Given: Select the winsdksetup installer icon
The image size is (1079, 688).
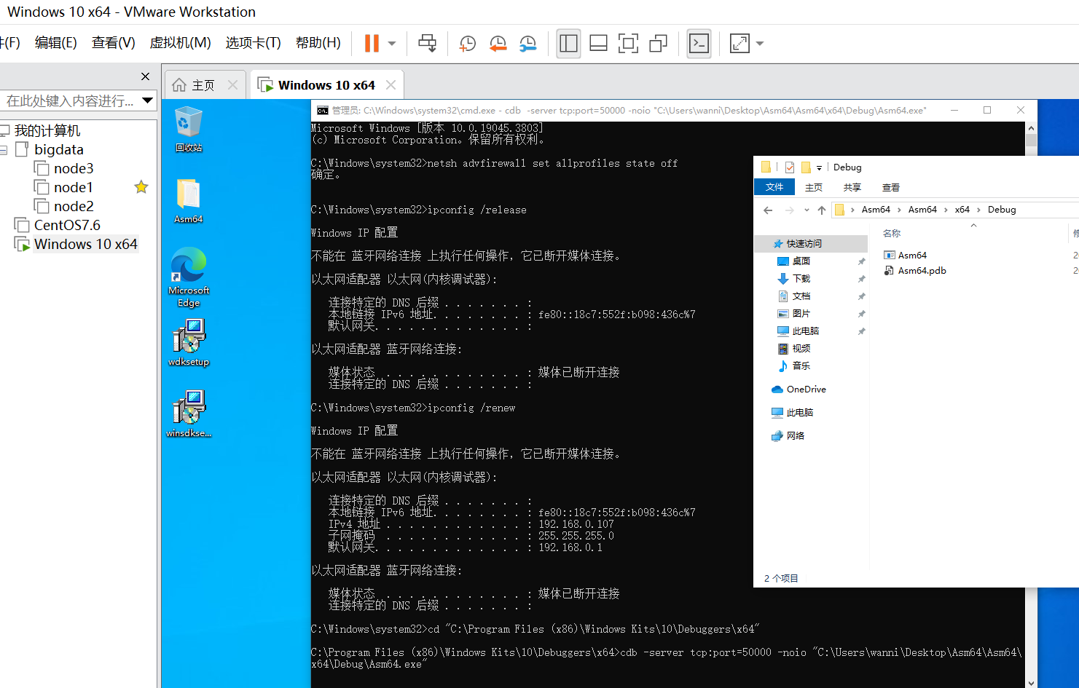Looking at the screenshot, I should (x=189, y=414).
